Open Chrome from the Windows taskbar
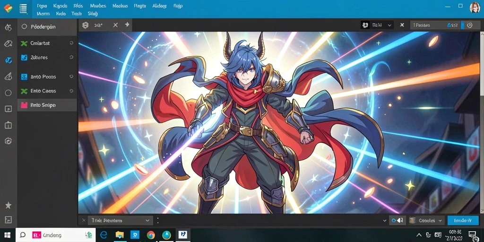This screenshot has width=484, height=242. (x=151, y=235)
